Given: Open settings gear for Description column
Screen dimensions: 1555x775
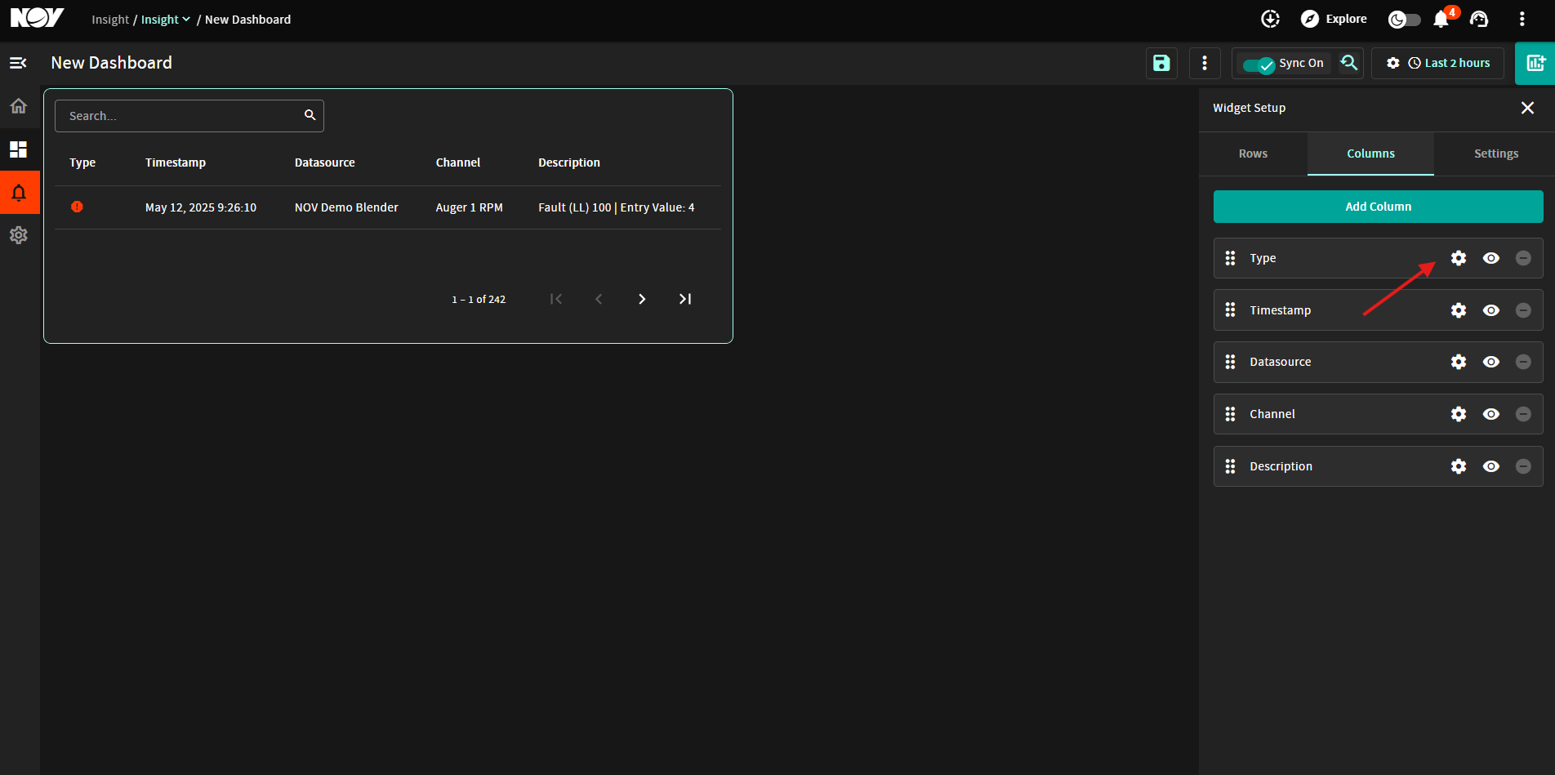Looking at the screenshot, I should click(x=1459, y=466).
